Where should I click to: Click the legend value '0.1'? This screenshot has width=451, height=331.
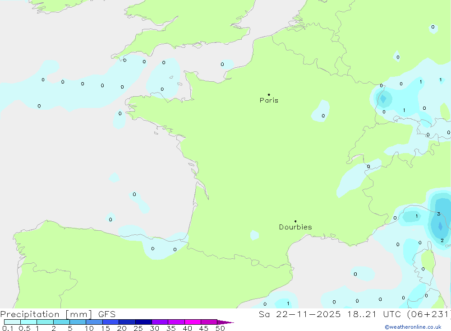pos(8,328)
